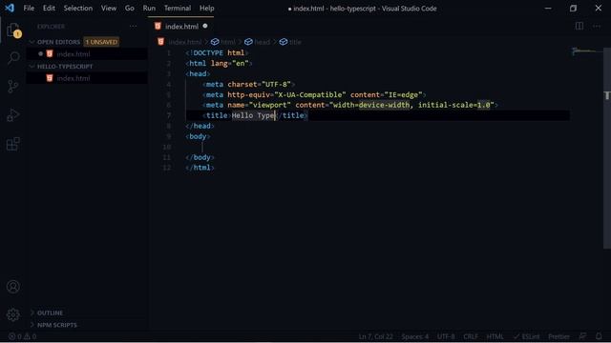
Task: Open the Go menu
Action: [130, 9]
